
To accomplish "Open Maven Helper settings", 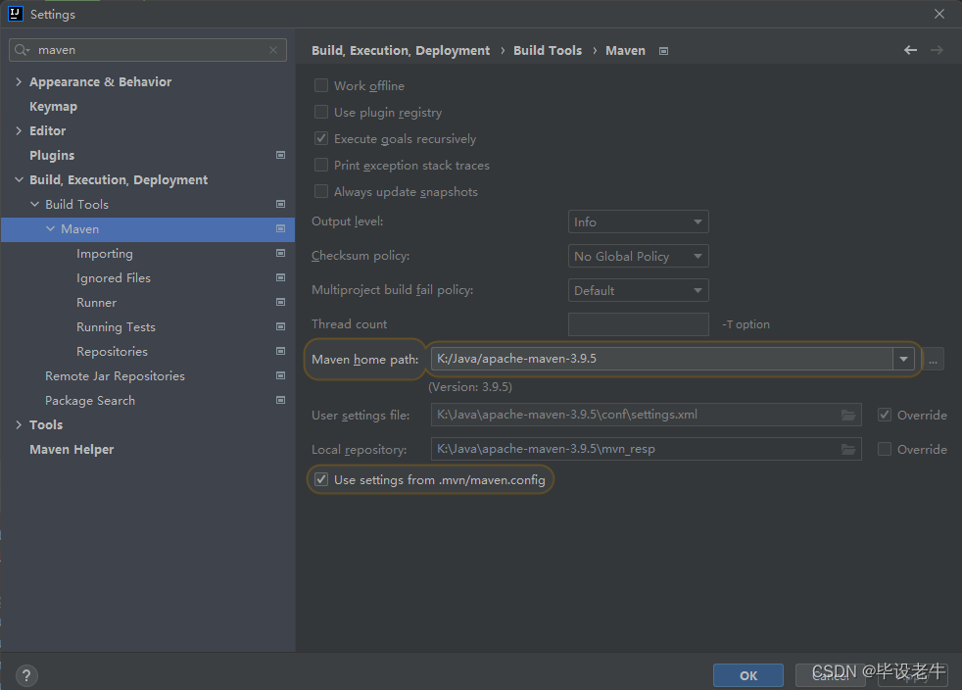I will coord(72,449).
